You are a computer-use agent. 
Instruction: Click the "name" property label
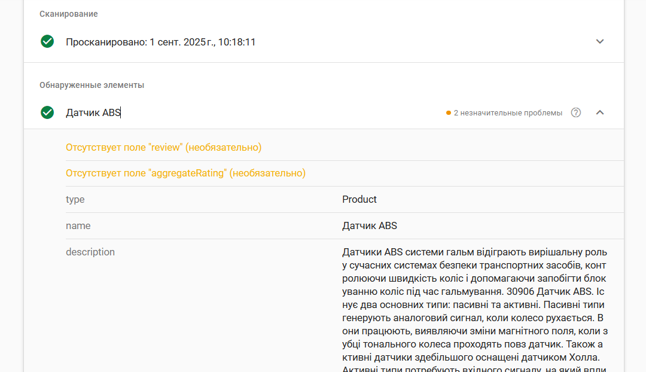point(78,225)
